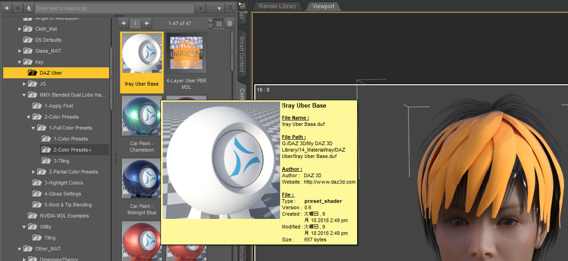568x261 pixels.
Task: Go to previous page of results
Action: (x=124, y=23)
